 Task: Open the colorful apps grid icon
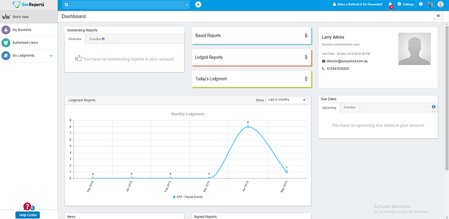tap(430, 4)
